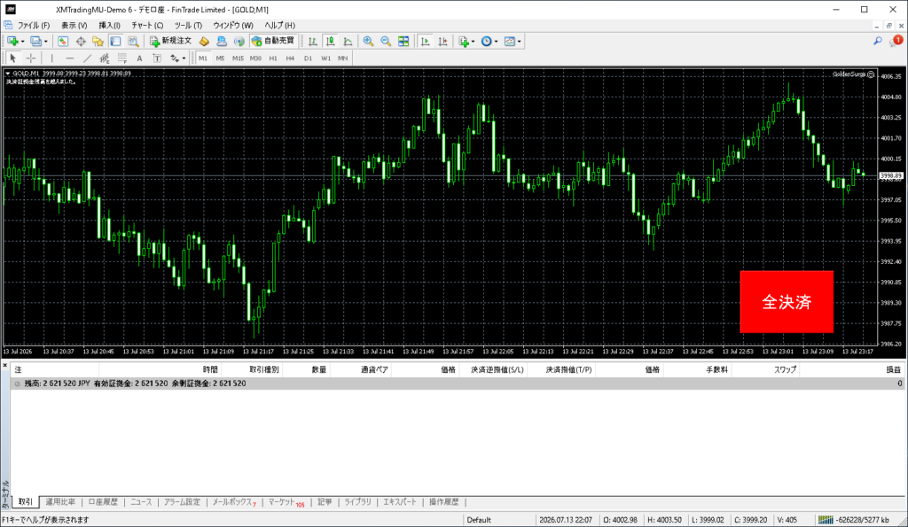Switch chart to candlesticks

pyautogui.click(x=330, y=41)
